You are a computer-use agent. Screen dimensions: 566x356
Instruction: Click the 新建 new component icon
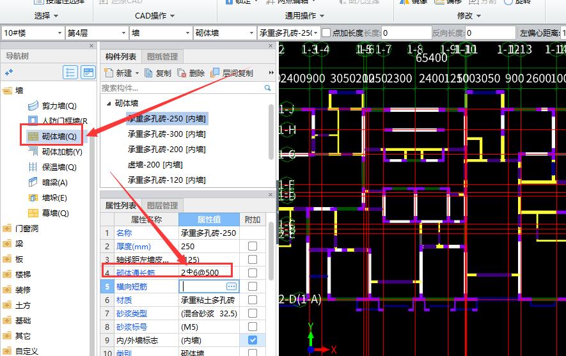click(x=109, y=72)
